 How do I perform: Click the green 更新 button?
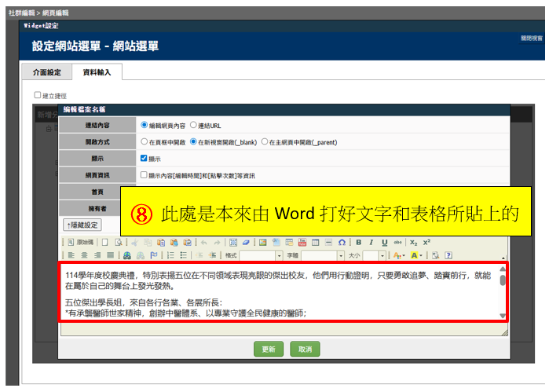(269, 349)
